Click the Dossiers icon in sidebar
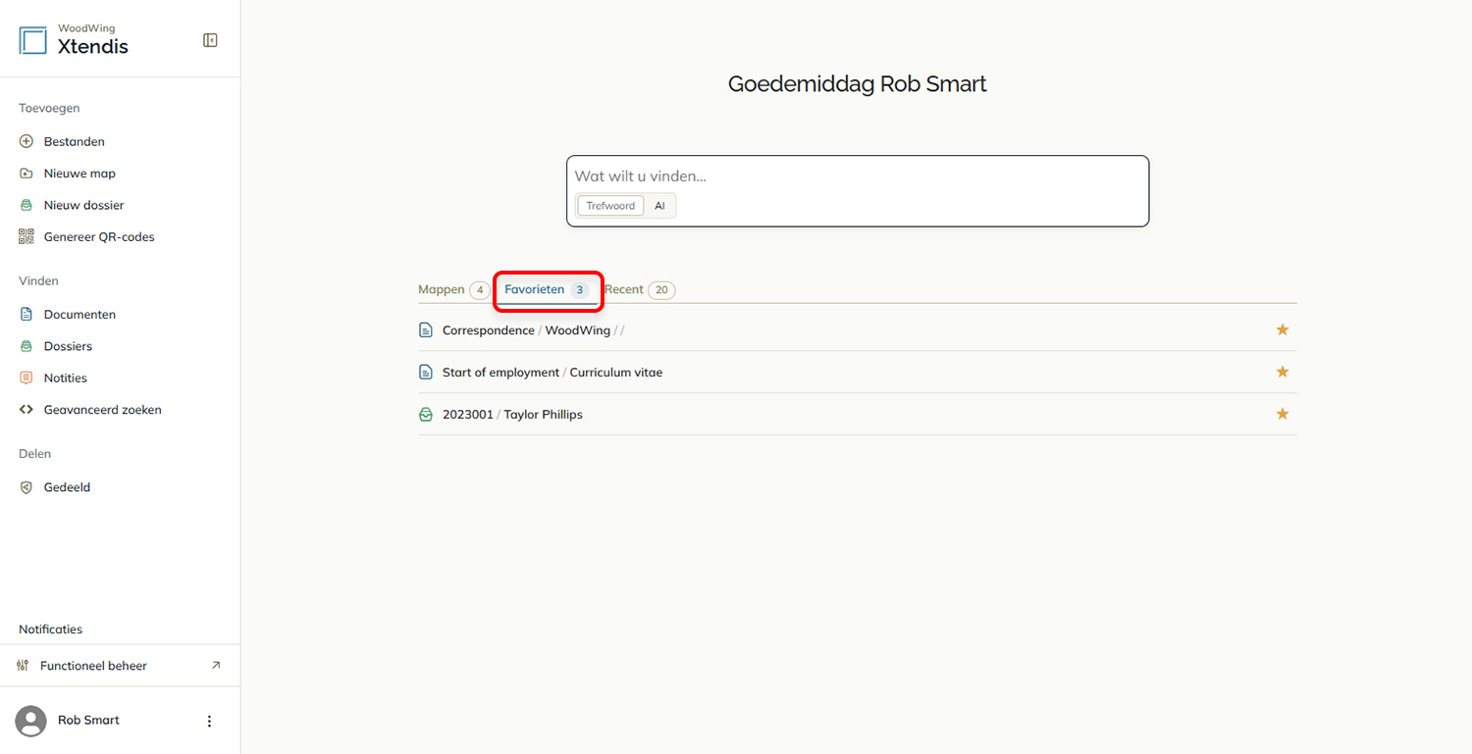Screen dimensions: 1472x754 26,346
